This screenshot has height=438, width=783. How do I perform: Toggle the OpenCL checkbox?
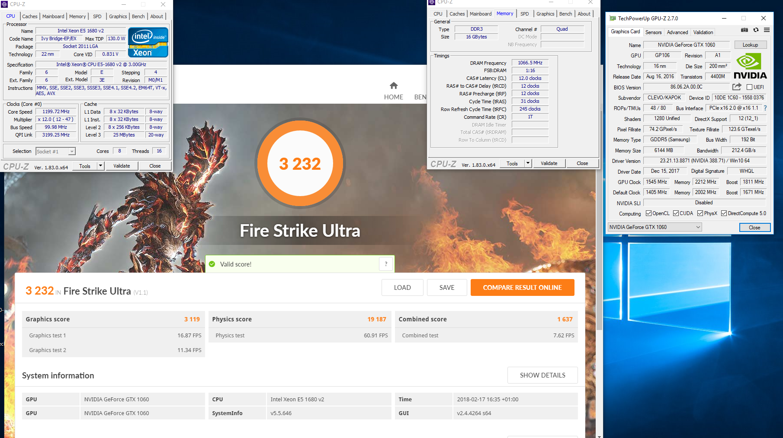[648, 213]
